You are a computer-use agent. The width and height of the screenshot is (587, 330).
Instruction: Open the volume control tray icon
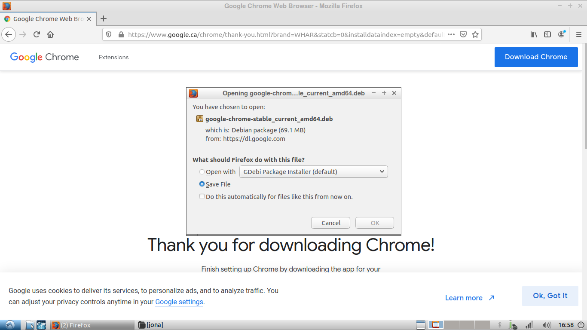(547, 325)
